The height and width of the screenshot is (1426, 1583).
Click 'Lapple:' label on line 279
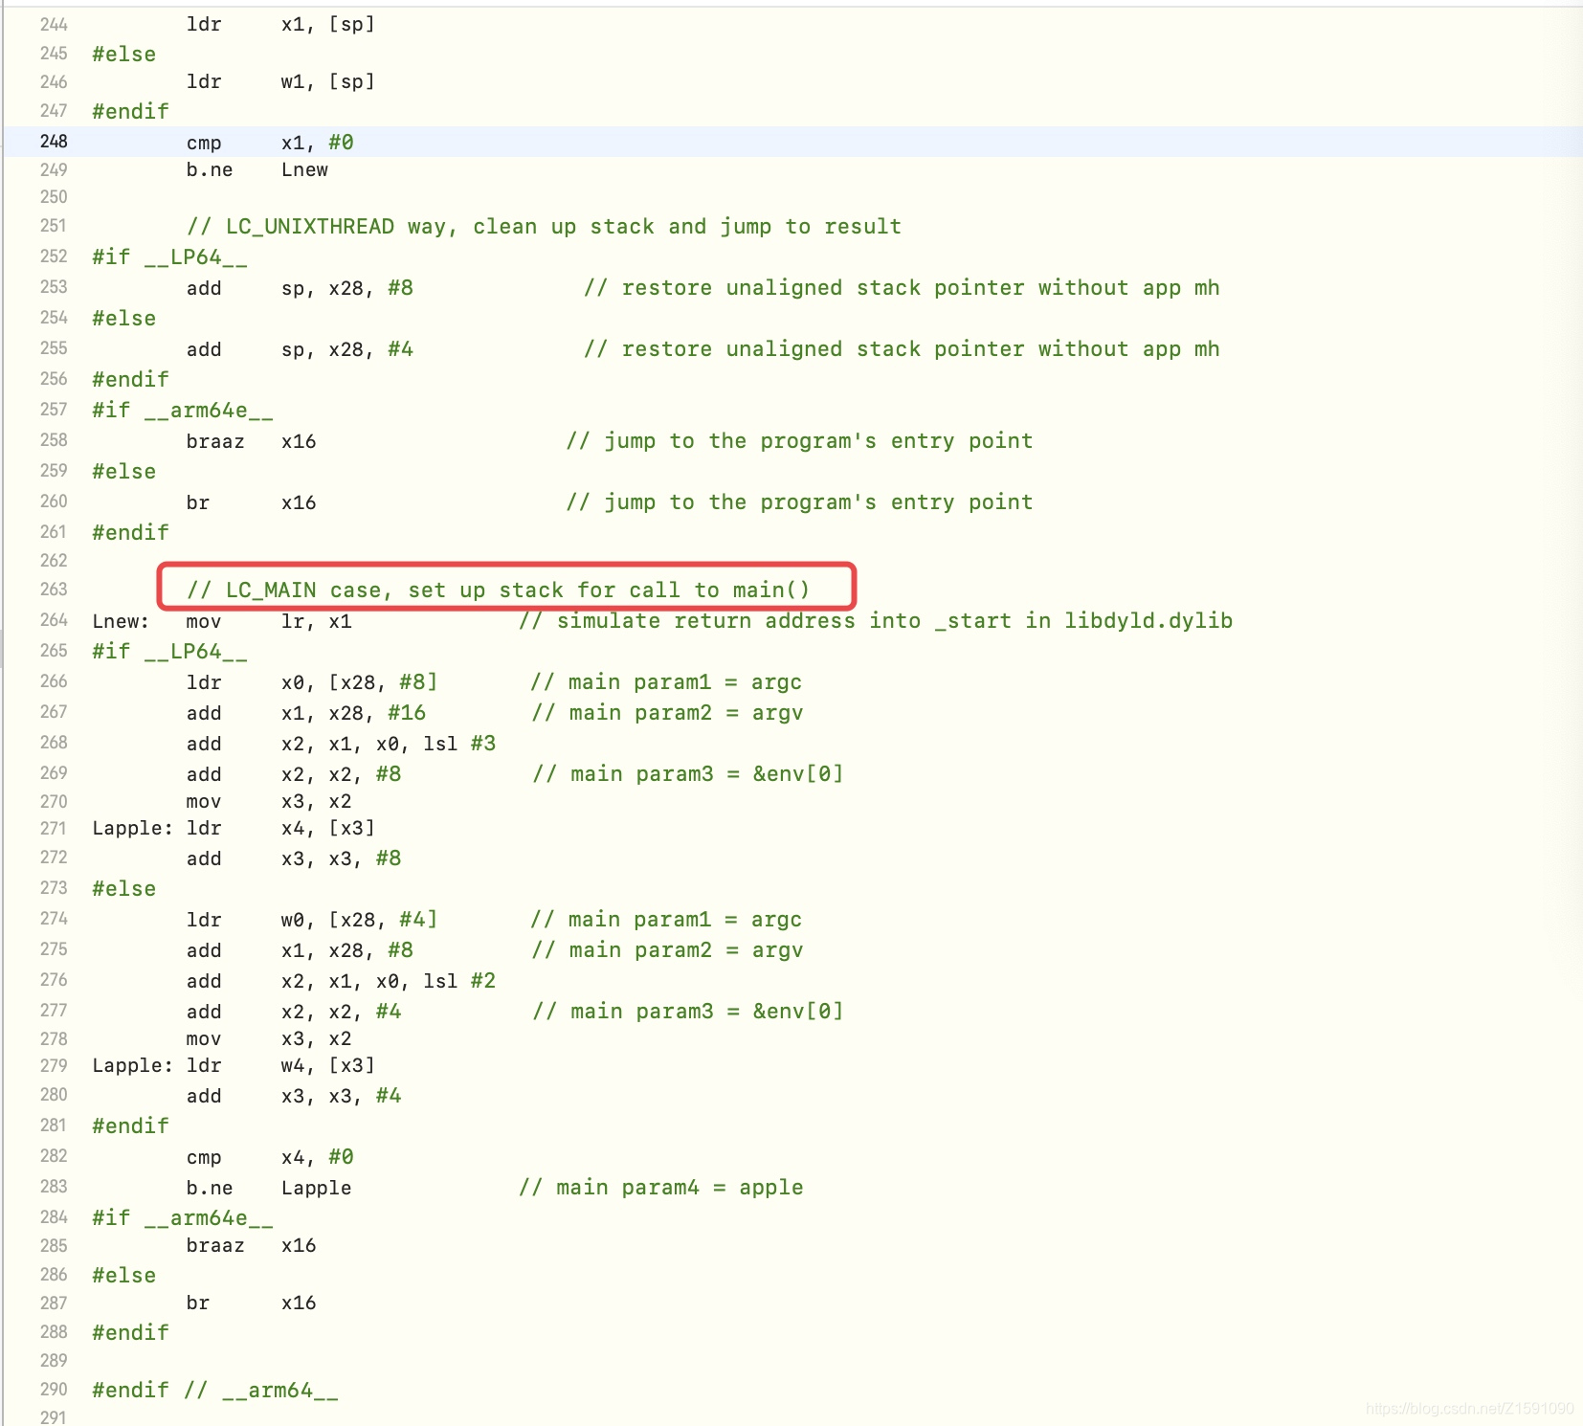point(133,1065)
